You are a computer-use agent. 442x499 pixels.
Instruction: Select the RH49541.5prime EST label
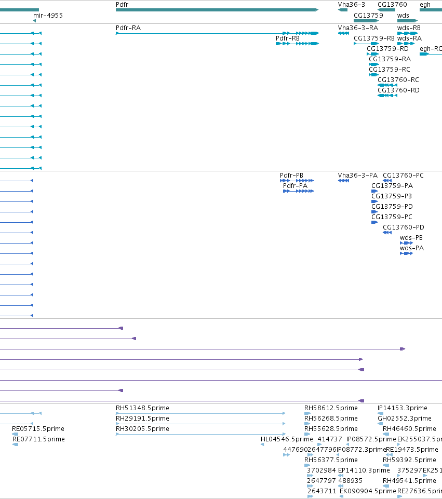[x=409, y=481]
